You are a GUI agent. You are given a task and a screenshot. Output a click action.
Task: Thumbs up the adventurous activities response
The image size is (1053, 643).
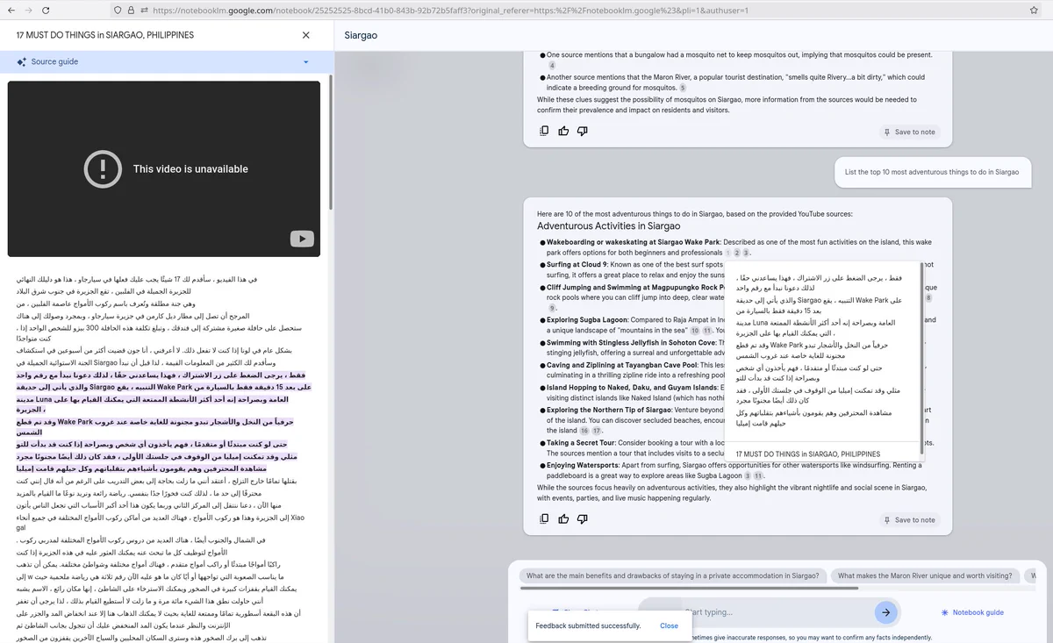(x=563, y=519)
